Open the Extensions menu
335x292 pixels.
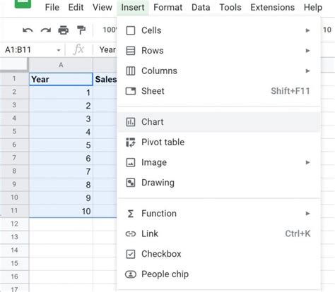[x=272, y=7]
